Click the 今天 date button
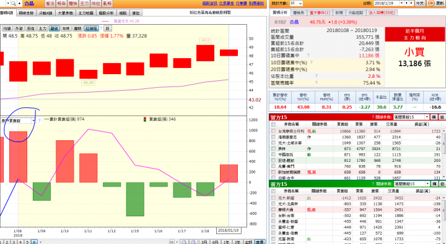The width and height of the screenshot is (446, 244). tap(420, 3)
